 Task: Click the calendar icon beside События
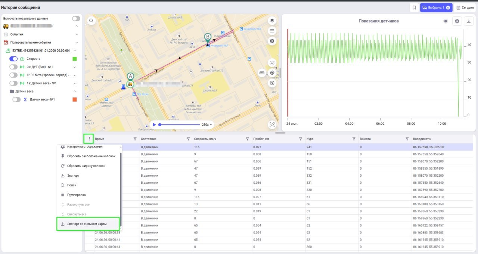pos(6,34)
